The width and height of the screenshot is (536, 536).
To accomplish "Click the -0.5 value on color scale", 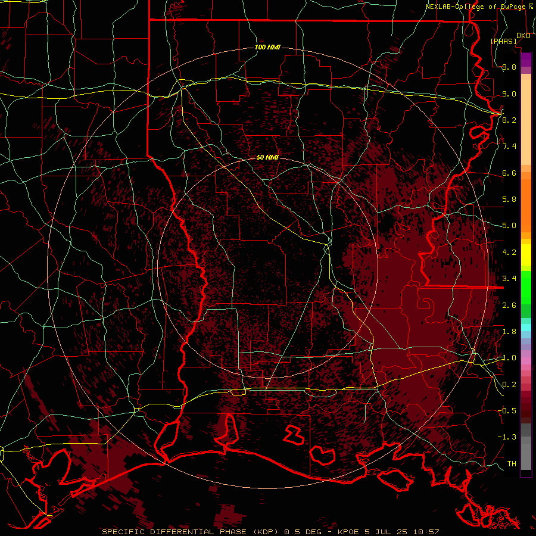I will pyautogui.click(x=507, y=410).
